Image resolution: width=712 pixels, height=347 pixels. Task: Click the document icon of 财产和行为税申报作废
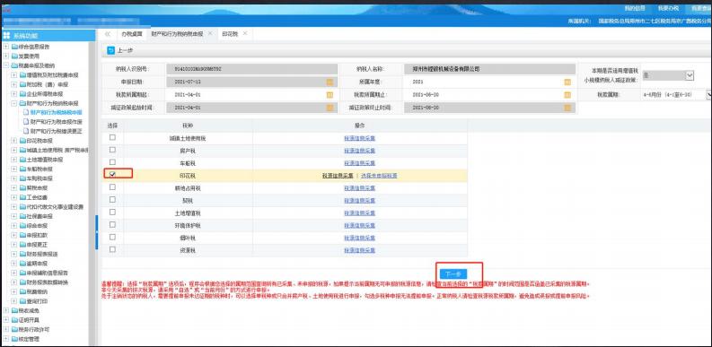(26, 122)
